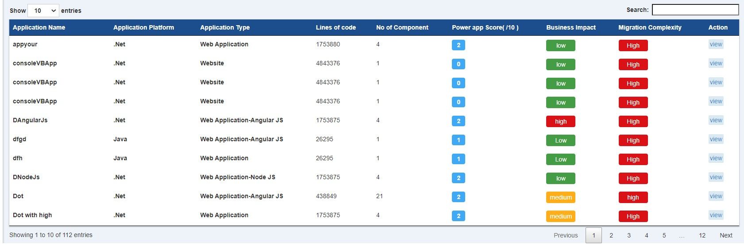The width and height of the screenshot is (744, 245).
Task: Click view link for dfgd row
Action: 716,139
